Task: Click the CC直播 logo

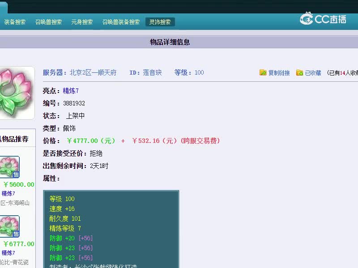Action: 323,19
